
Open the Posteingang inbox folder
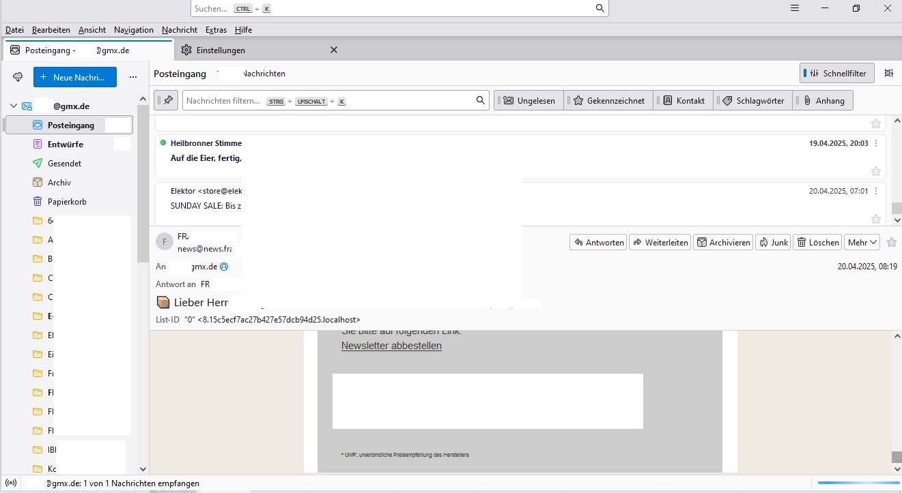69,125
